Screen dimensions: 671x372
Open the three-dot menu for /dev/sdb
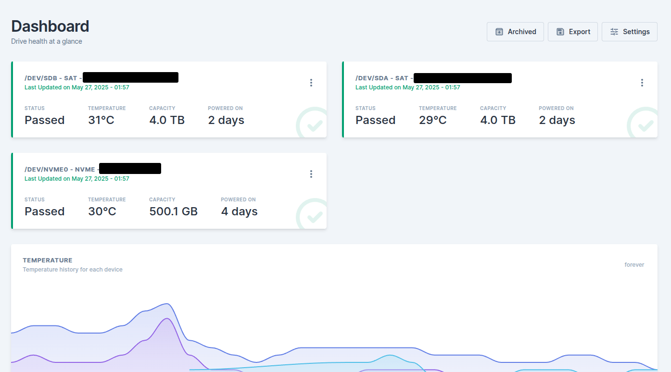[x=311, y=83]
